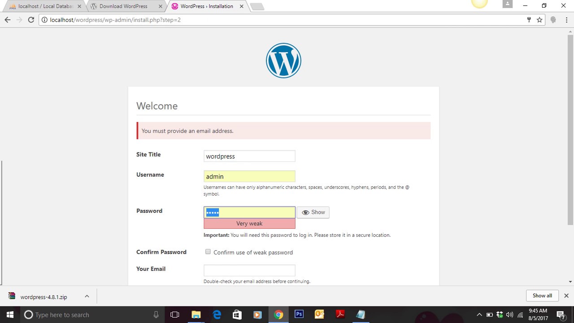574x323 pixels.
Task: Close the Download WordPress tab
Action: pyautogui.click(x=160, y=6)
